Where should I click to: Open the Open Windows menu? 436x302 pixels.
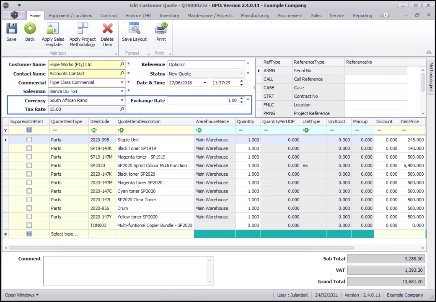click(x=22, y=295)
